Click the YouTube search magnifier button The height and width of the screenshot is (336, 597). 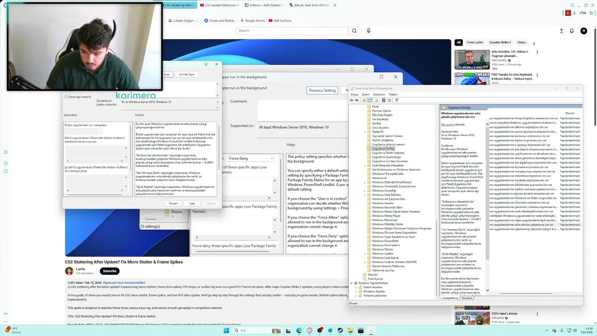(x=354, y=31)
